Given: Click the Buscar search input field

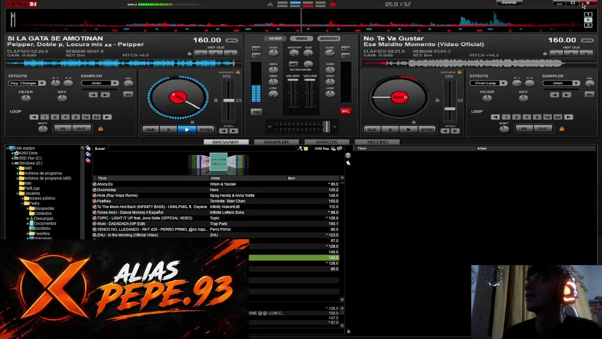Looking at the screenshot, I should click(202, 149).
